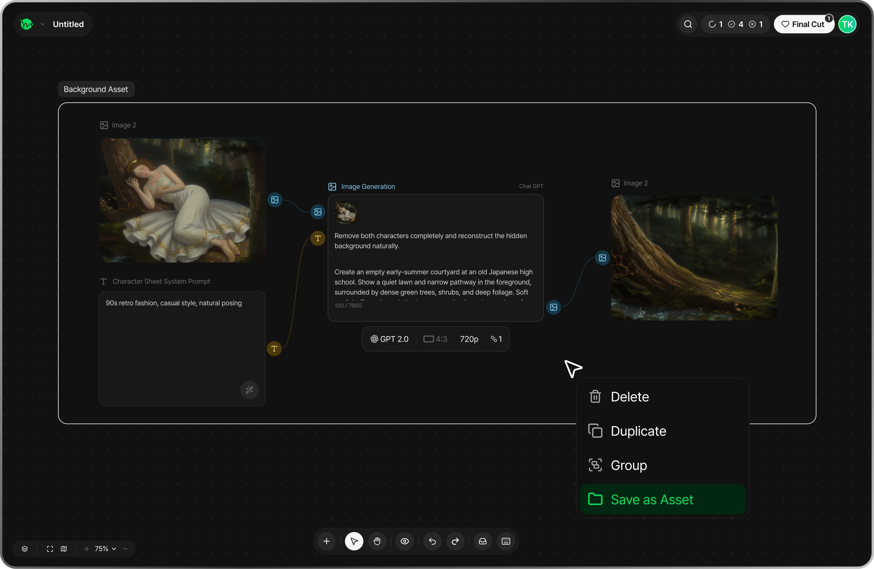Click the Chat GPT label on the generation node
Screen dimensions: 874x569
click(x=531, y=186)
